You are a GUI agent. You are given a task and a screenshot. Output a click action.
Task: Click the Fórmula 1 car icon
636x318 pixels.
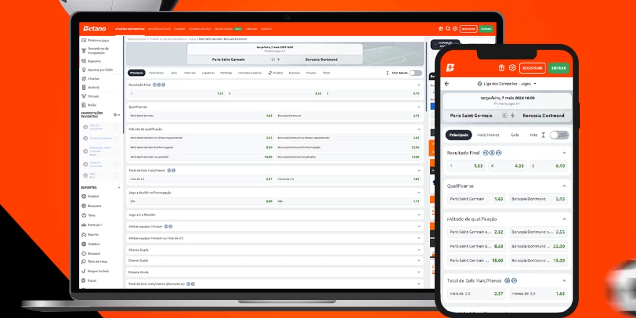(x=84, y=225)
